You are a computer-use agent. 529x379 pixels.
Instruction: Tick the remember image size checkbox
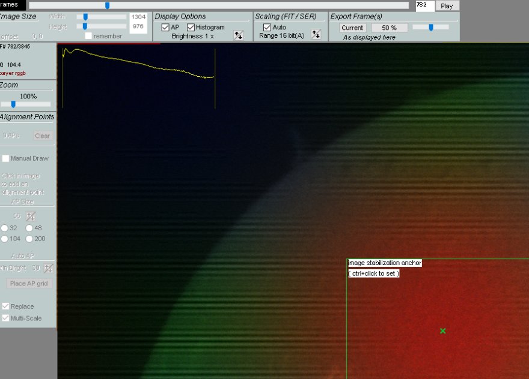(x=88, y=36)
